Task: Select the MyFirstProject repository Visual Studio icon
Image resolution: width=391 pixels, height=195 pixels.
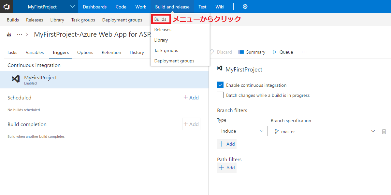Action: pyautogui.click(x=16, y=79)
